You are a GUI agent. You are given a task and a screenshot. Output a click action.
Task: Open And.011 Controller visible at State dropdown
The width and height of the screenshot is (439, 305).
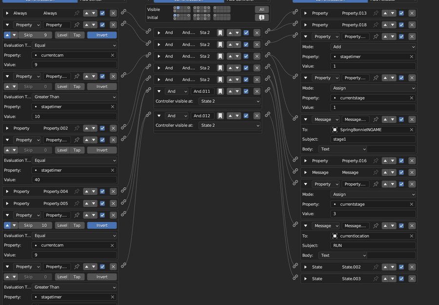[229, 101]
